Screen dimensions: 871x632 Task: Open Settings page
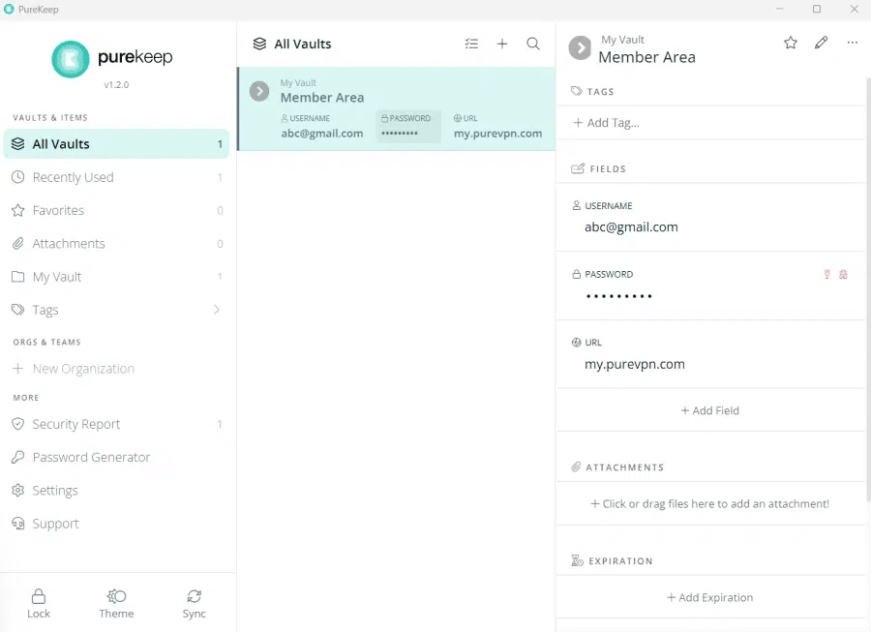116,491
